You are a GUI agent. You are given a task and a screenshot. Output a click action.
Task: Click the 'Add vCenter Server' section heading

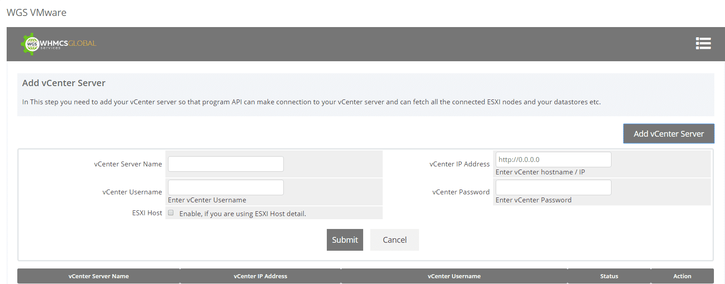tap(64, 83)
